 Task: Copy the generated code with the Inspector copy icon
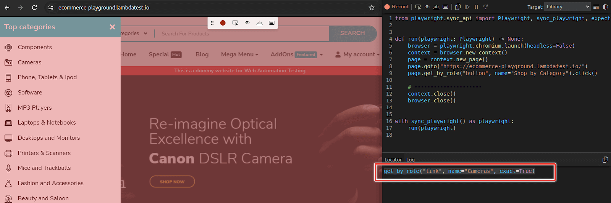coord(458,7)
